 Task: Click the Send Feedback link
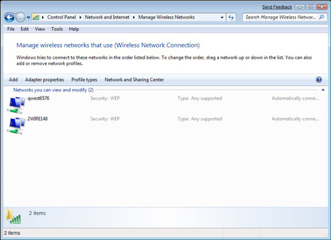[x=277, y=7]
